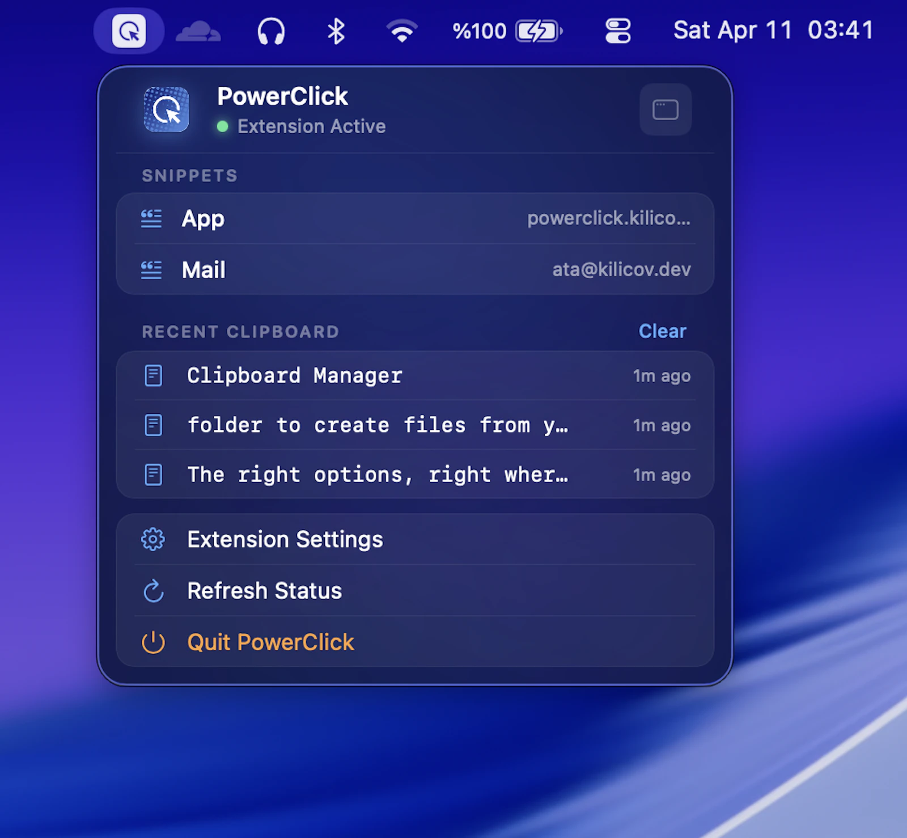Click the powerclick.kilico... snippet value
Viewport: 907px width, 838px height.
coord(609,218)
